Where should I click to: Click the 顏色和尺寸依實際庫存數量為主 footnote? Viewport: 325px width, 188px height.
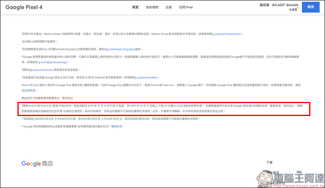47,98
